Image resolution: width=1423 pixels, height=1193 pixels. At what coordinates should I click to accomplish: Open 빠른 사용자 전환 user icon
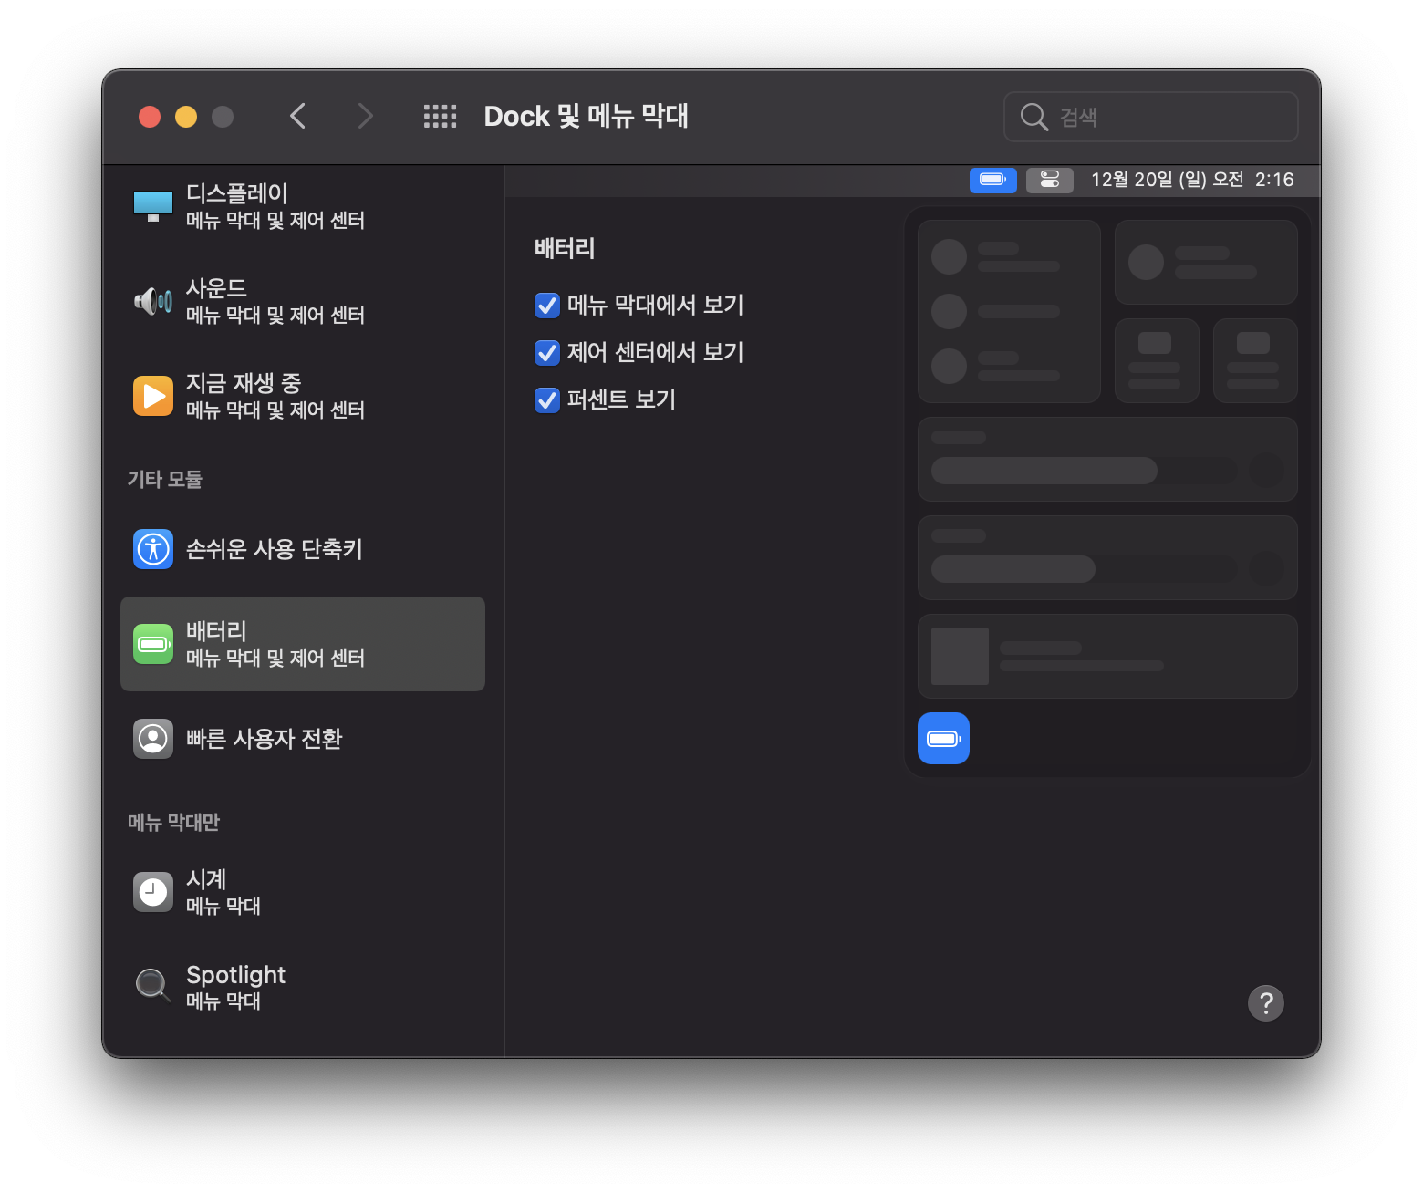point(153,739)
